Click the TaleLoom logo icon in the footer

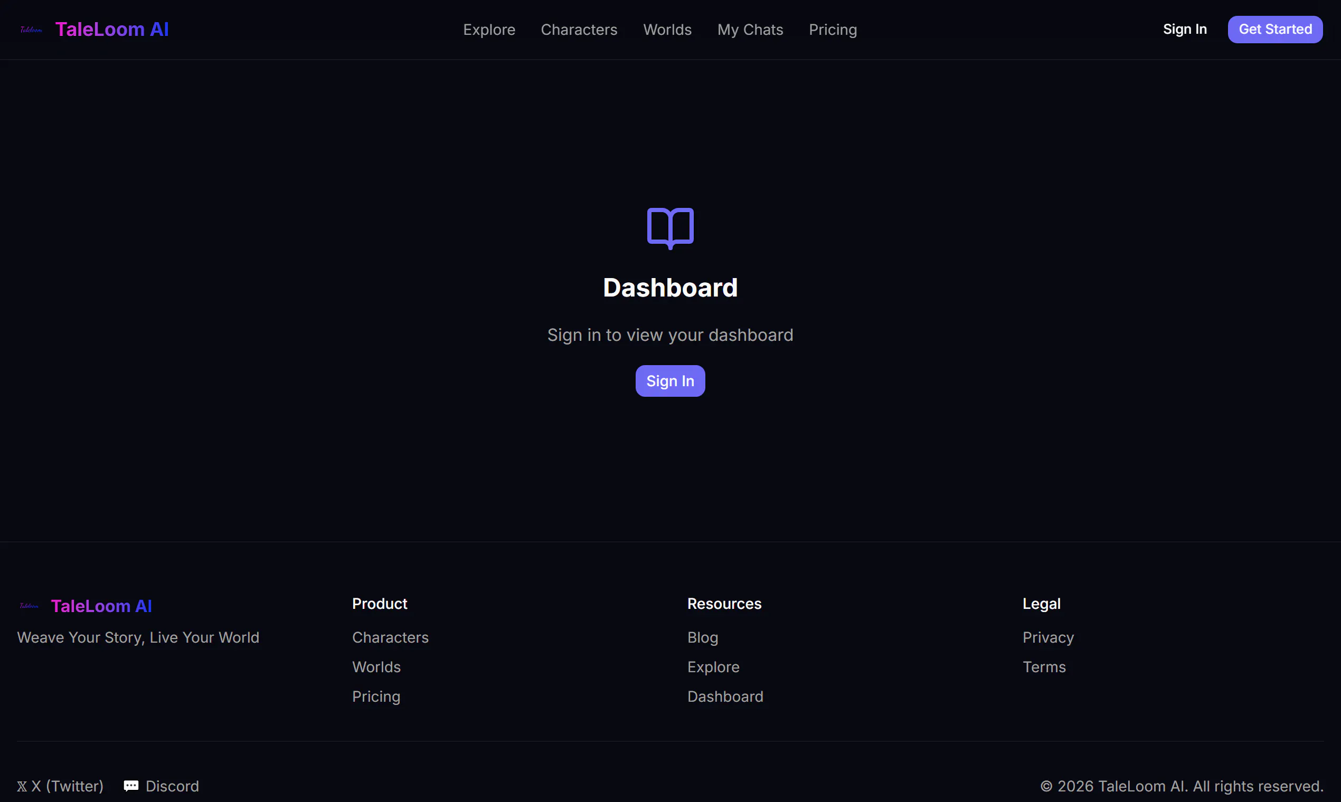(x=29, y=606)
